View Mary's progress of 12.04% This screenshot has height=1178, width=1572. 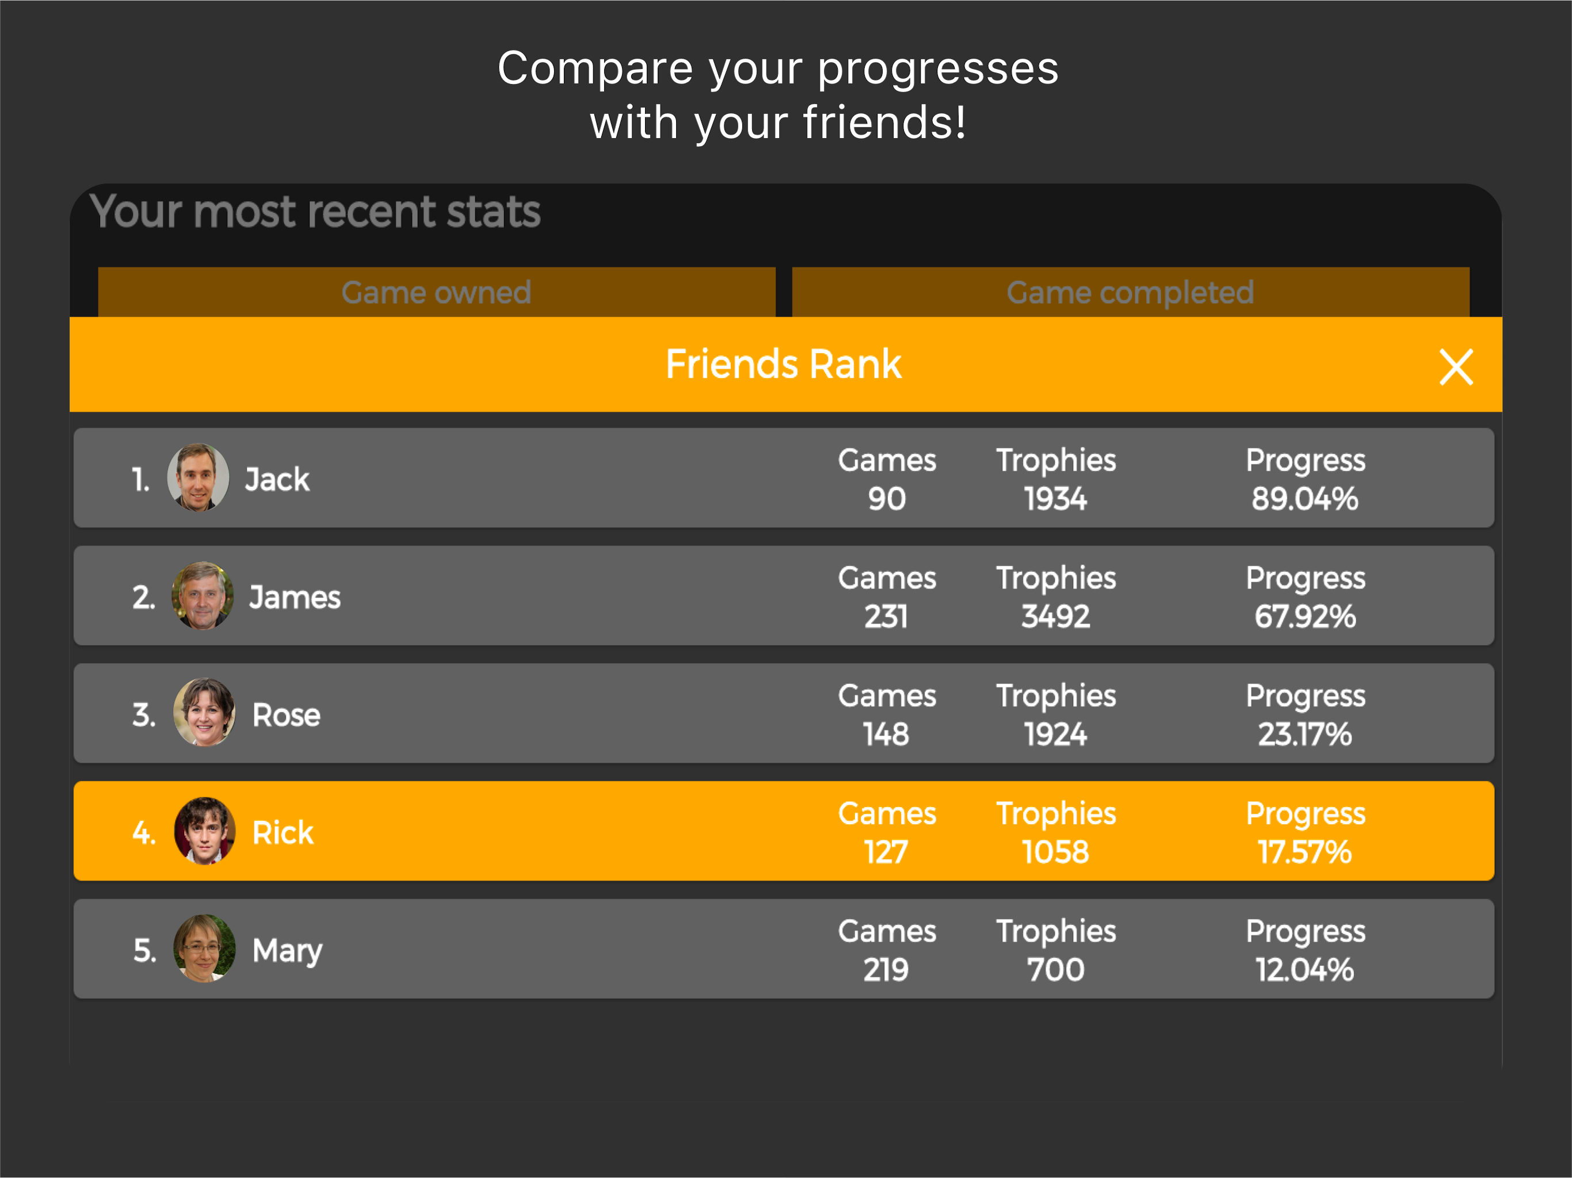tap(1305, 970)
